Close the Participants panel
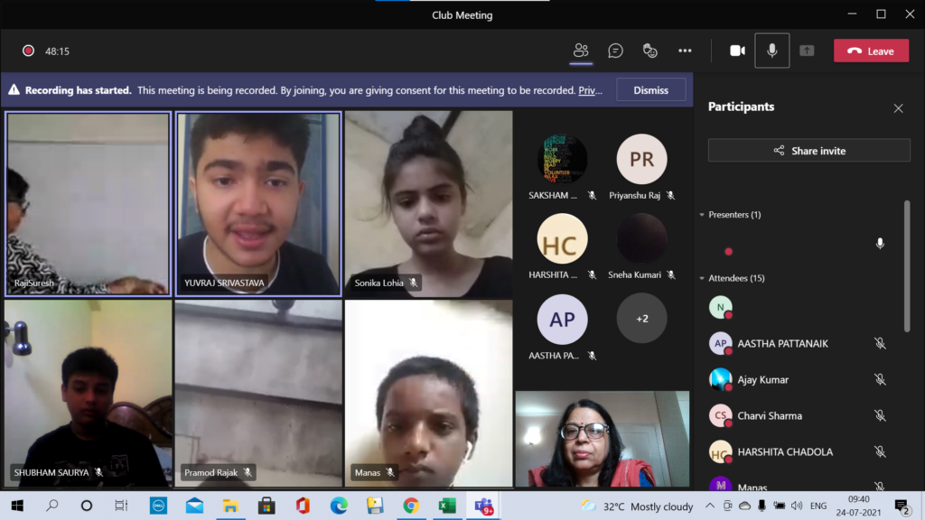The width and height of the screenshot is (925, 520). point(898,108)
